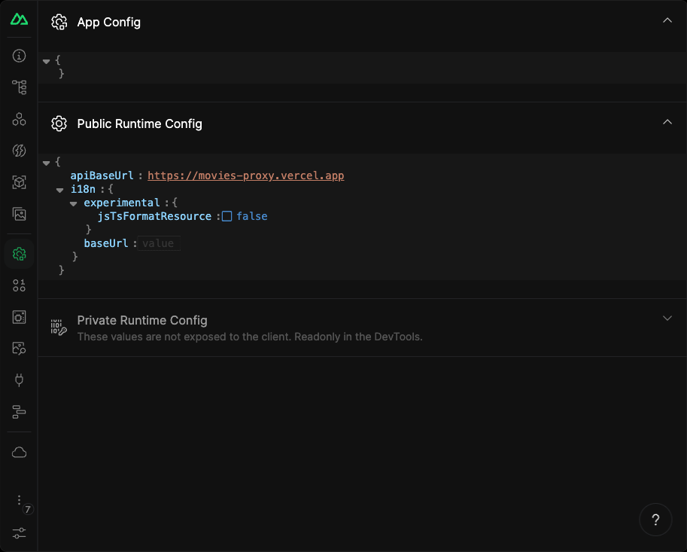Toggle the jsTsFormatResource checkbox
The height and width of the screenshot is (552, 687).
(226, 216)
